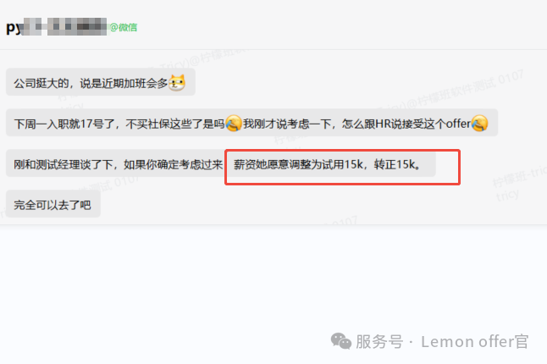Screen dimensions: 547x364
Task: Click the doge emoji in first message
Action: click(x=177, y=83)
